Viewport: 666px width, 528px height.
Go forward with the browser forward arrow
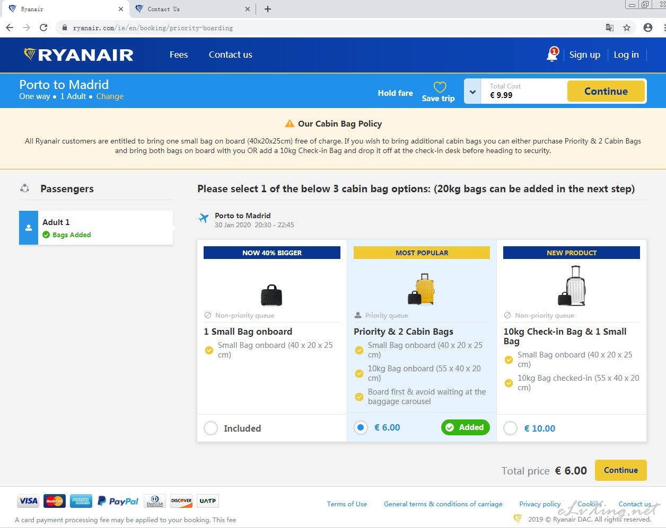(x=27, y=28)
